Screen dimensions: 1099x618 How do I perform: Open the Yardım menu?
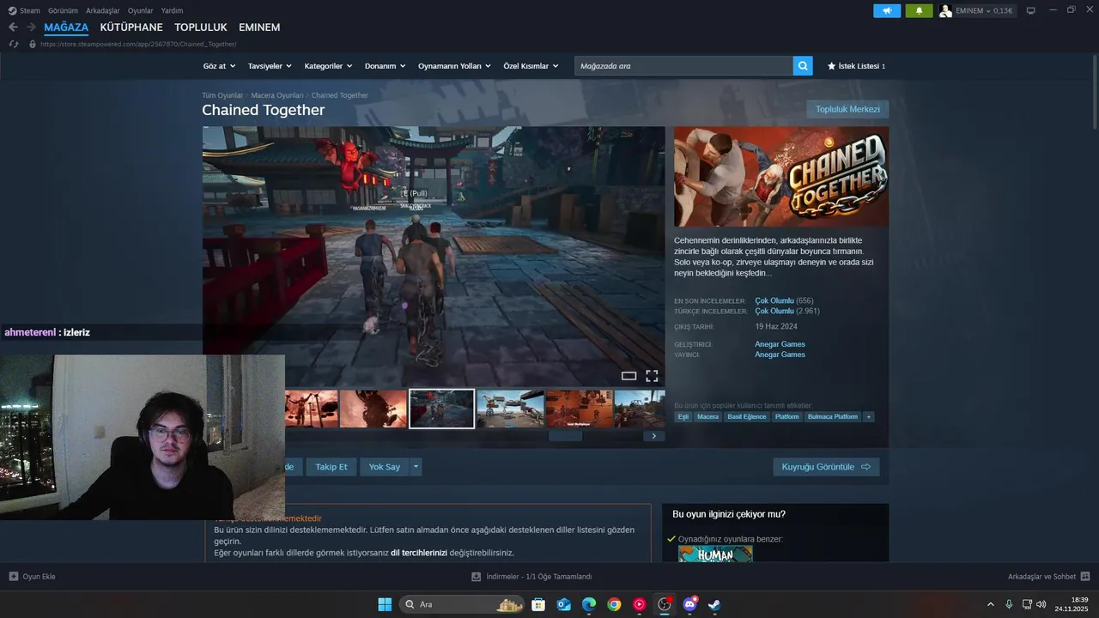click(x=172, y=10)
